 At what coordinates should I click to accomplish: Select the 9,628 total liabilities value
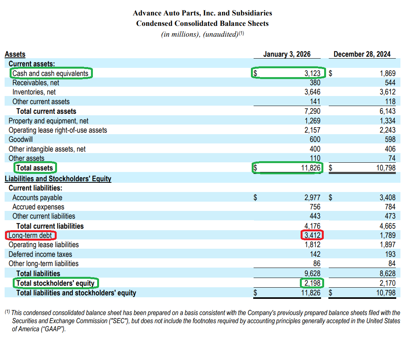312,274
